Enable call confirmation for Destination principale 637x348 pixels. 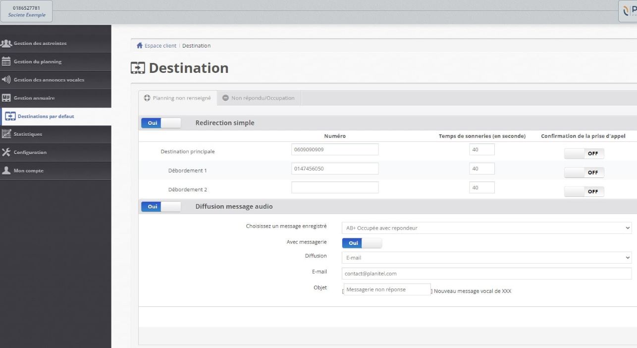pos(584,154)
